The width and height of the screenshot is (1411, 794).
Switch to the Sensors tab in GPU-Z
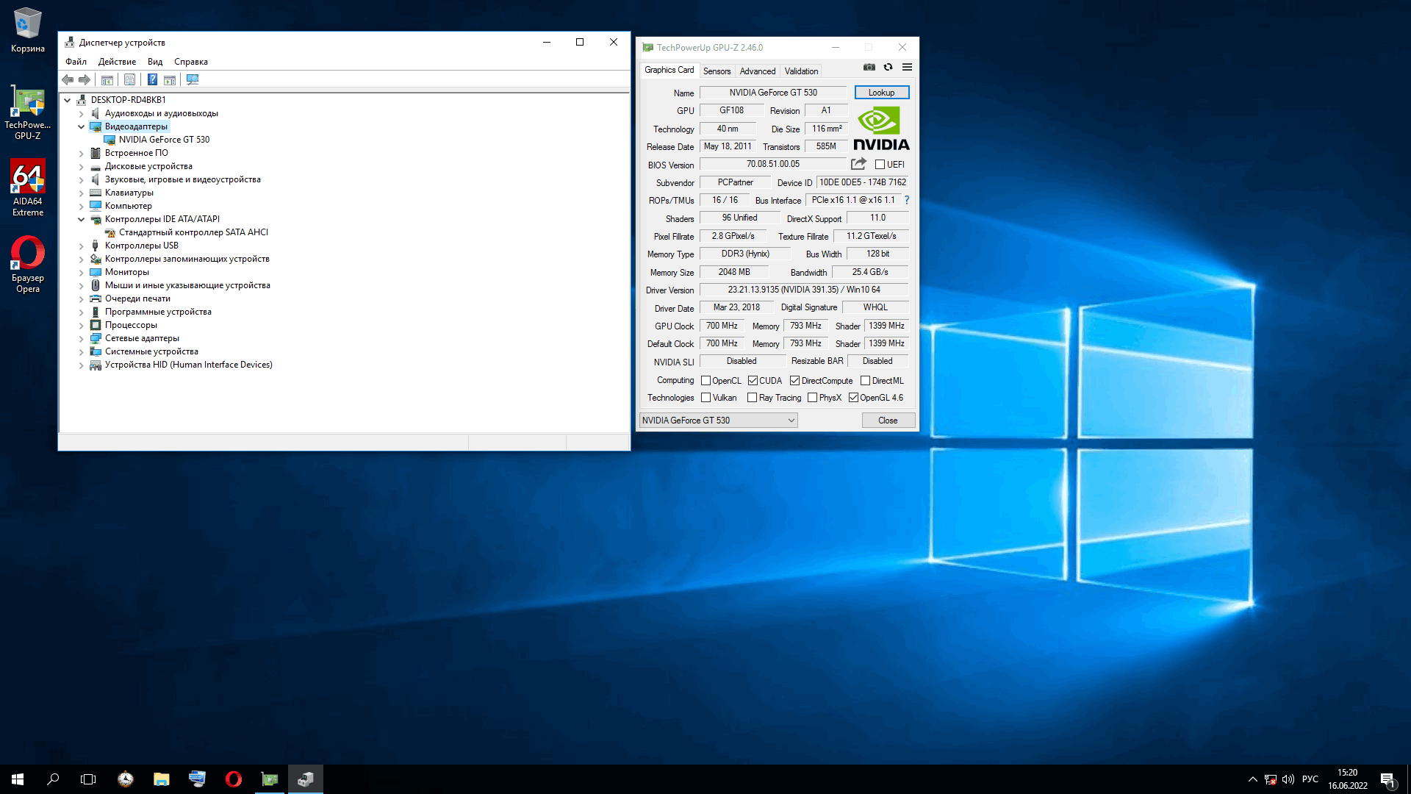pos(717,71)
